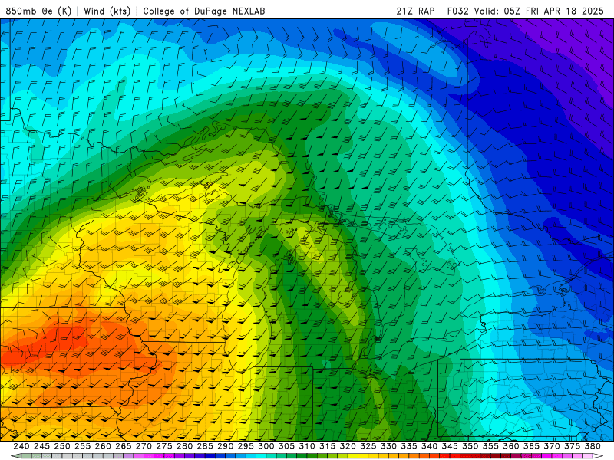
Task: Click the 300 value on the legend
Action: click(x=266, y=446)
